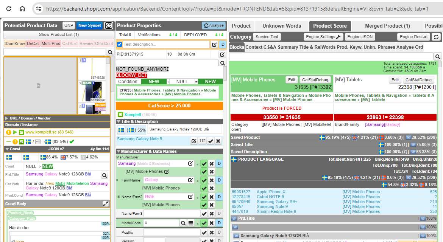Reject title Samsung Galaxy Note 9 with X icon
This screenshot has width=443, height=242.
[x=218, y=141]
